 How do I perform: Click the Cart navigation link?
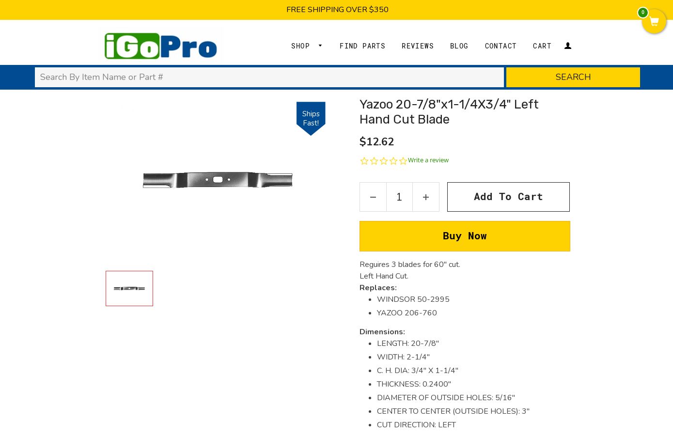[x=542, y=46]
